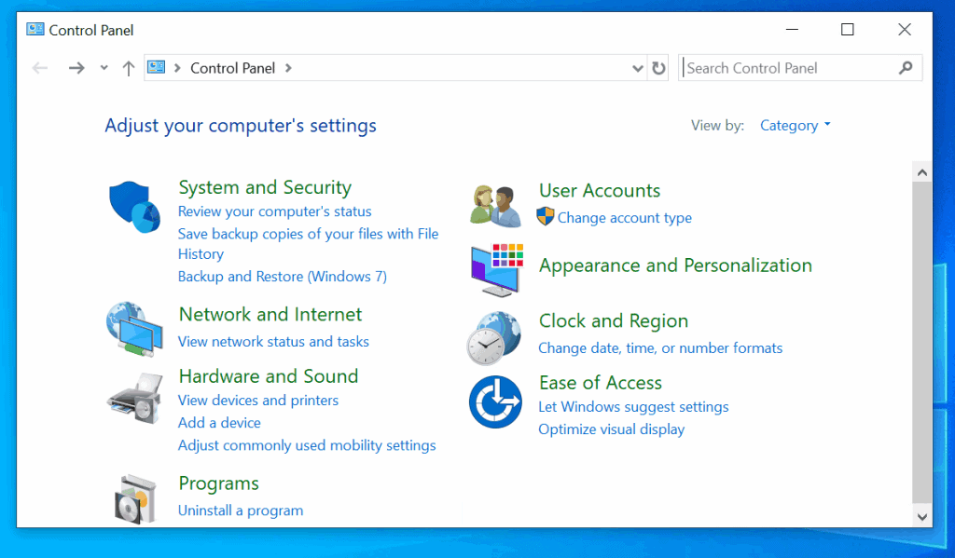The image size is (955, 558).
Task: Open the Clock and Region clock icon
Action: click(x=494, y=338)
